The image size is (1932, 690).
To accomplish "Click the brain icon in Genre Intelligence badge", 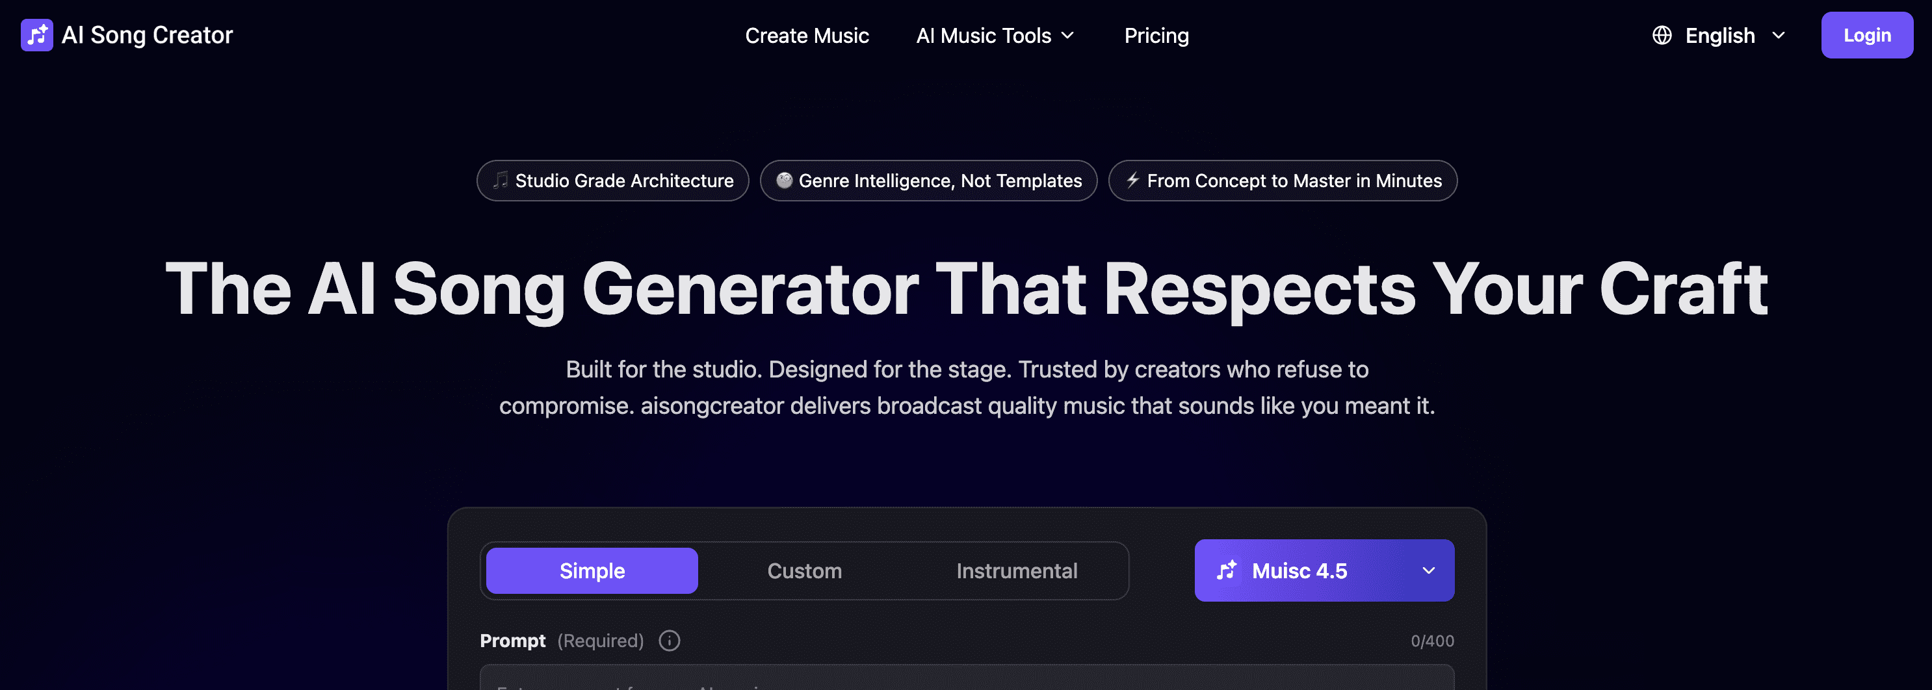I will point(785,180).
